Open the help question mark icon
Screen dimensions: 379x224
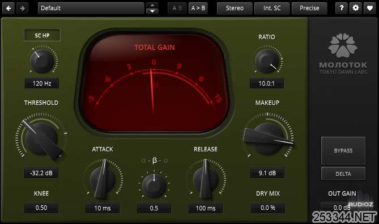coord(342,8)
